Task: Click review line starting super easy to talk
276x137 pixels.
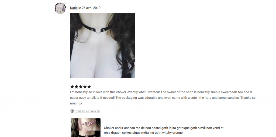Action: point(163,98)
